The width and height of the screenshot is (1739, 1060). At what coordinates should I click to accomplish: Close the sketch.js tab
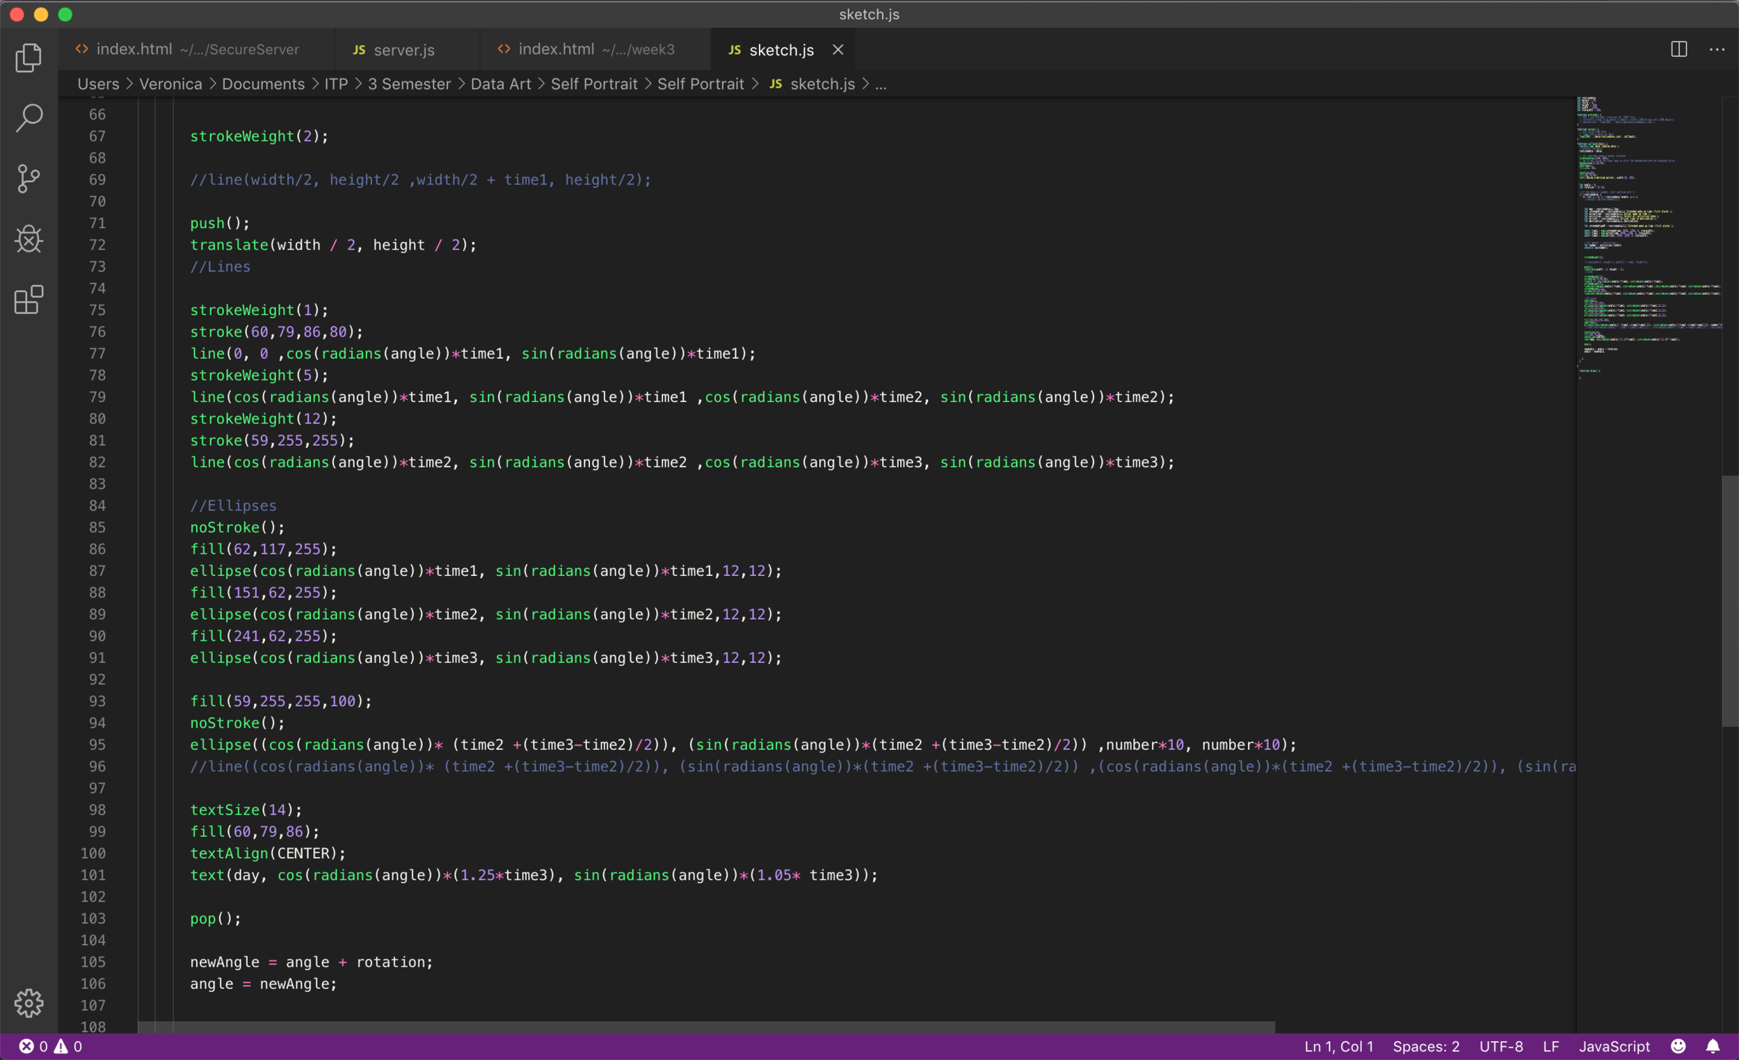838,49
